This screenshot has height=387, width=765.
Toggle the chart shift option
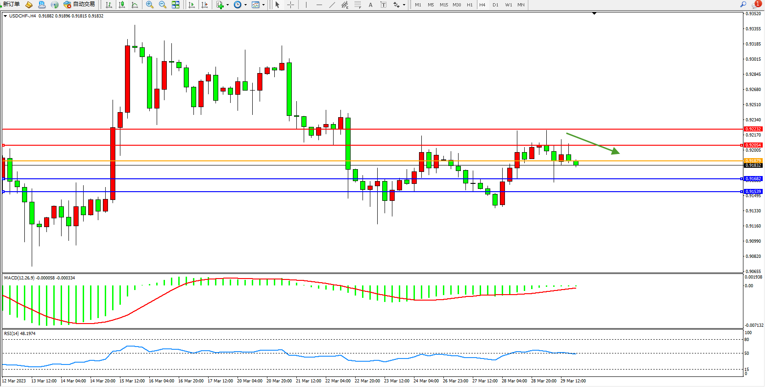click(204, 5)
